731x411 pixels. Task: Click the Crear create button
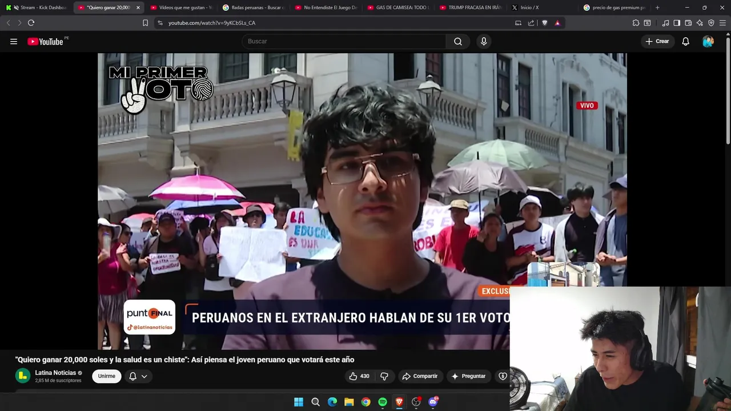[x=657, y=41]
